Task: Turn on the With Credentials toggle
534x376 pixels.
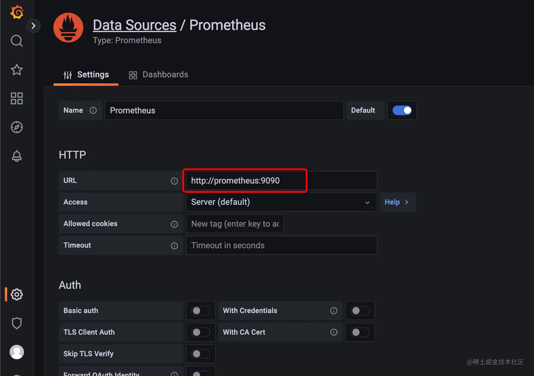Action: point(360,311)
